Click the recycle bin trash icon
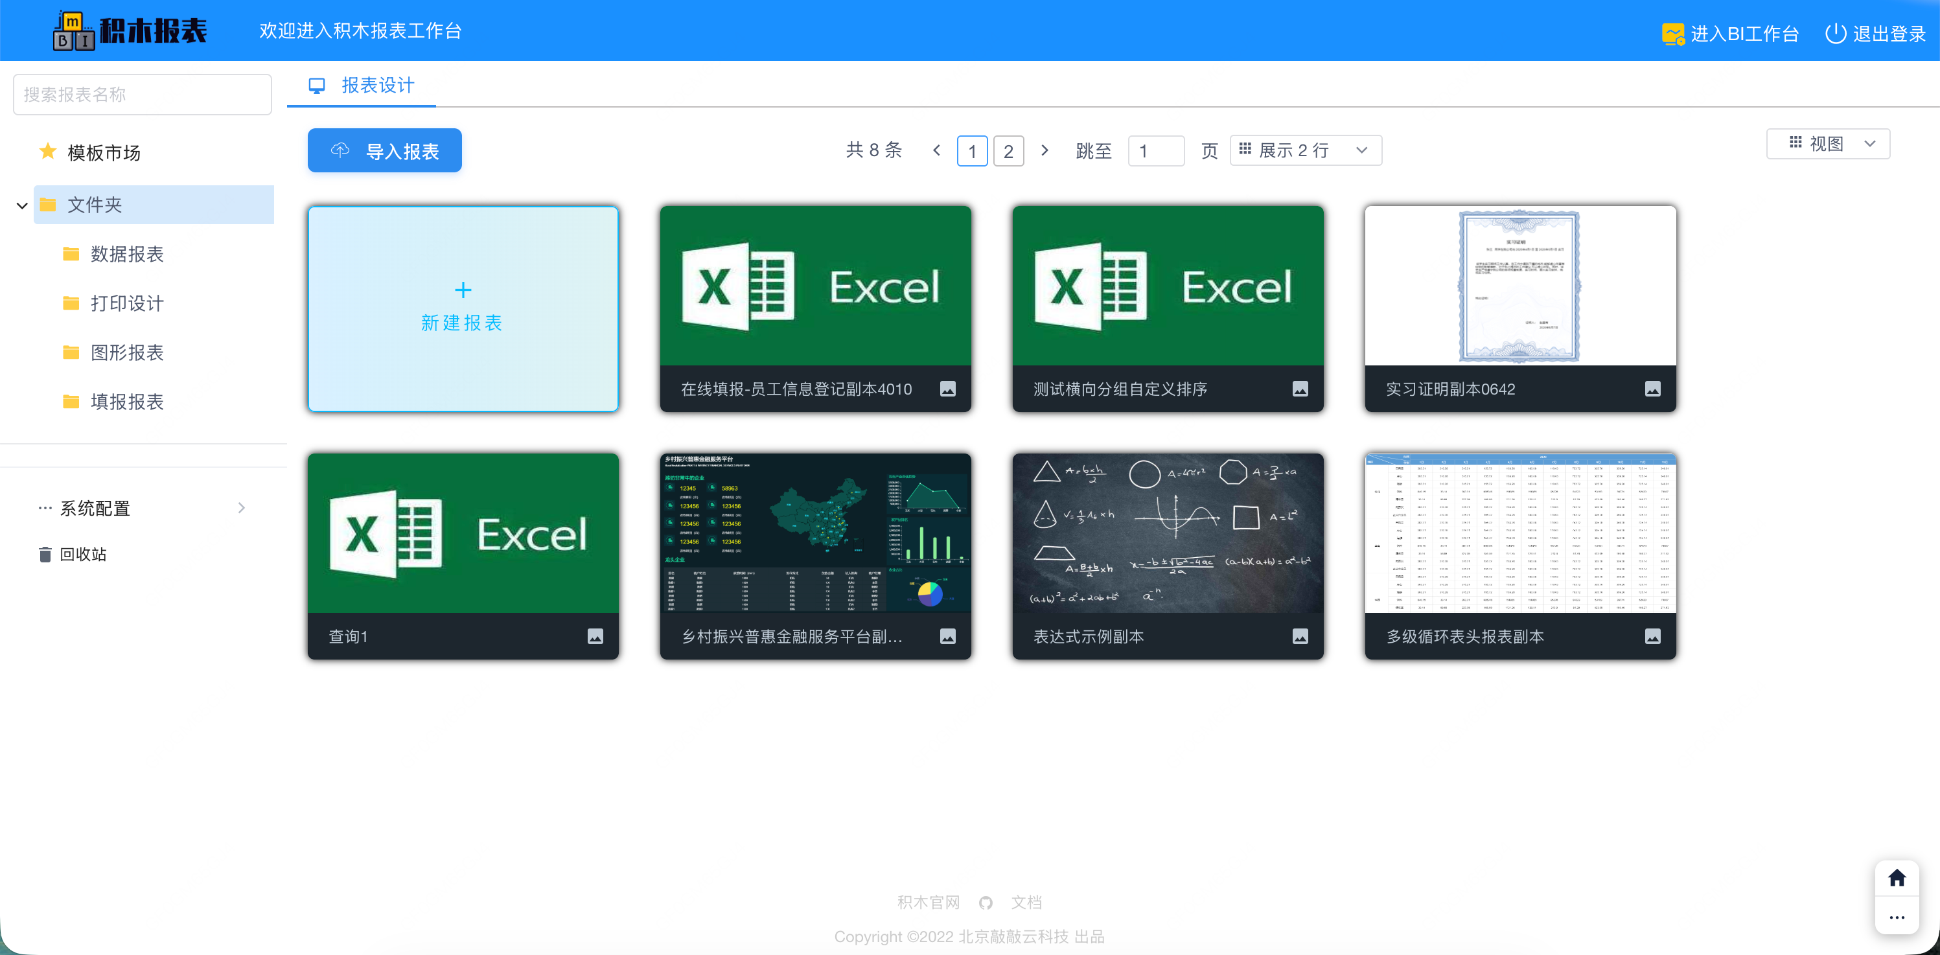The height and width of the screenshot is (955, 1940). (x=45, y=555)
